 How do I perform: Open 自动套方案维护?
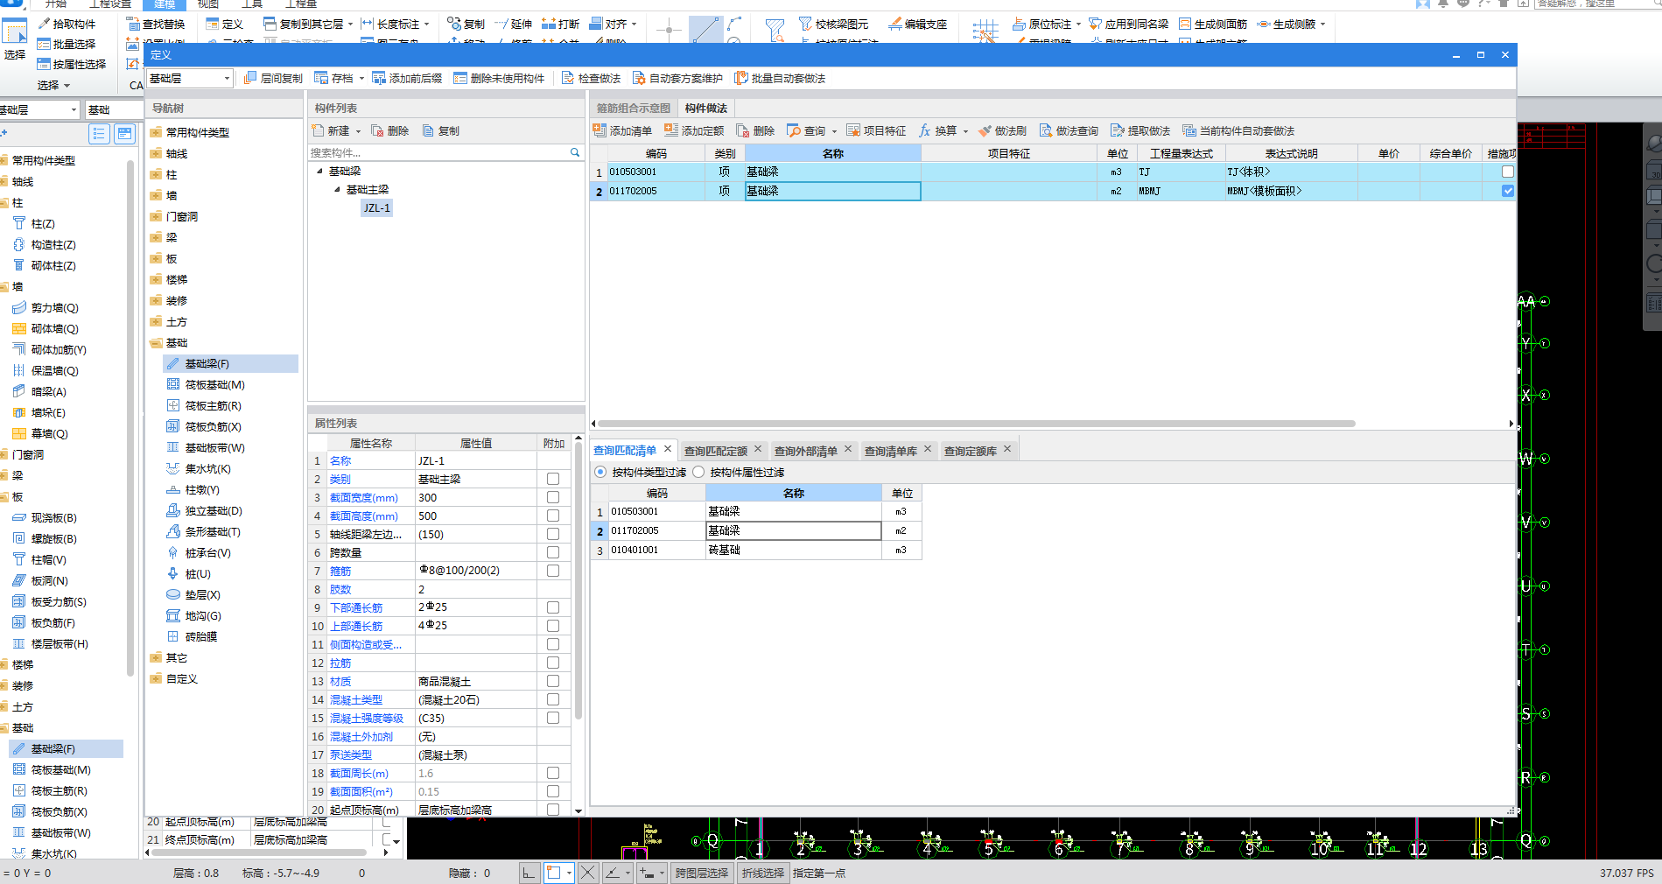678,78
